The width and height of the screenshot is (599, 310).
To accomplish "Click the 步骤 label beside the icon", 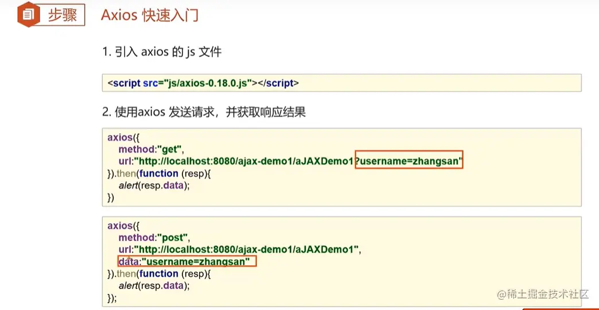I will pos(62,15).
